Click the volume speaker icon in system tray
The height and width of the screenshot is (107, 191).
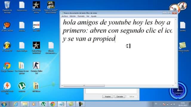point(174,104)
